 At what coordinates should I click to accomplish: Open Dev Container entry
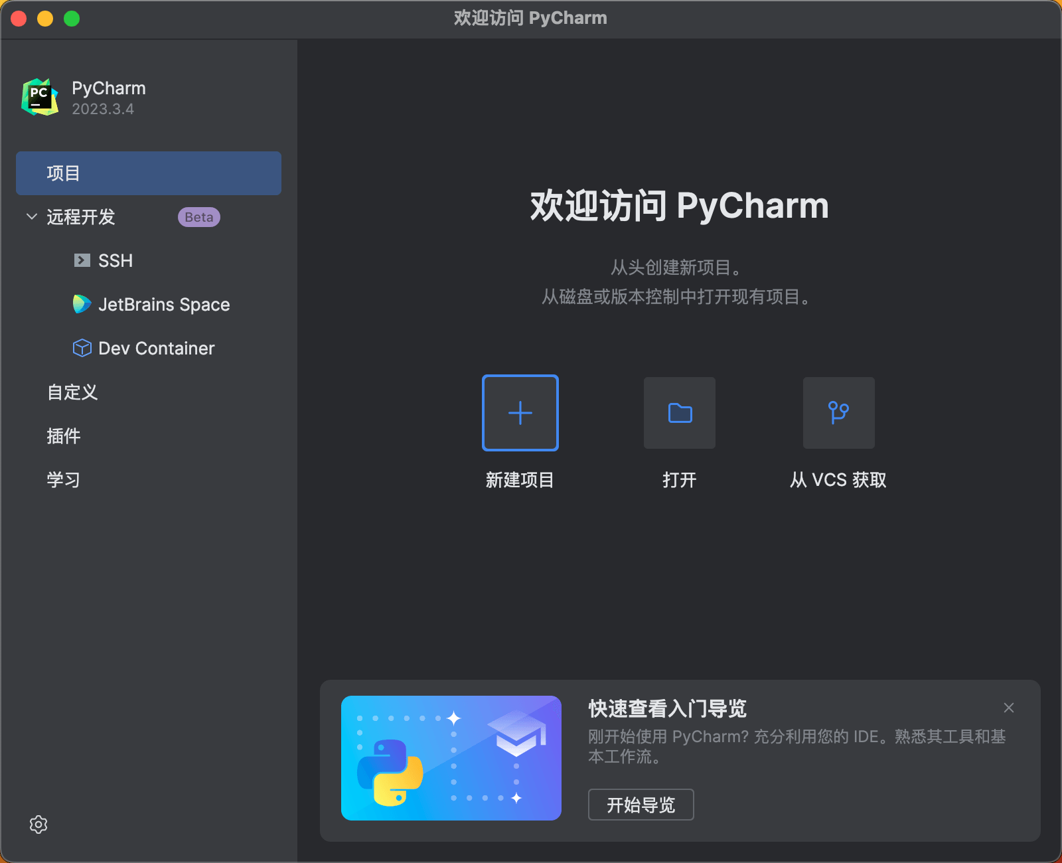tap(157, 349)
